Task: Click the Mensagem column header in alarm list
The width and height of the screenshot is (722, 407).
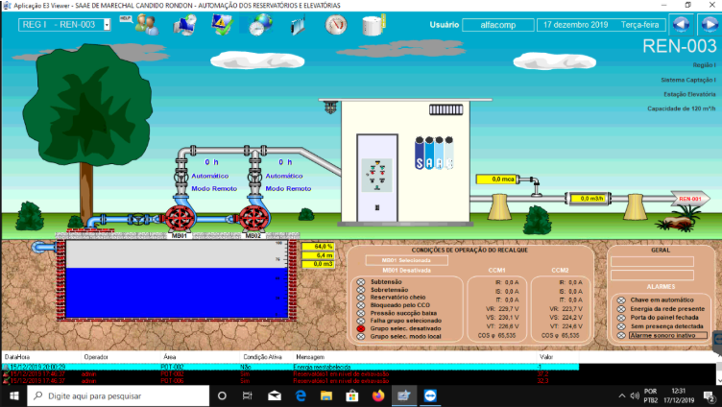Action: click(x=310, y=355)
